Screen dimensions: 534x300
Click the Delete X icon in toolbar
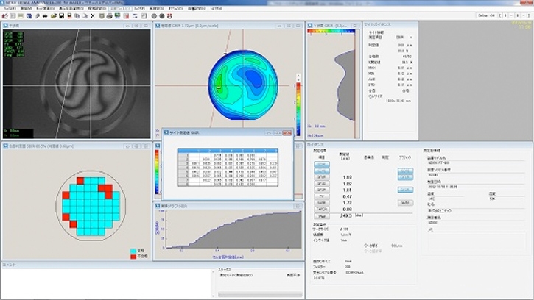click(92, 15)
